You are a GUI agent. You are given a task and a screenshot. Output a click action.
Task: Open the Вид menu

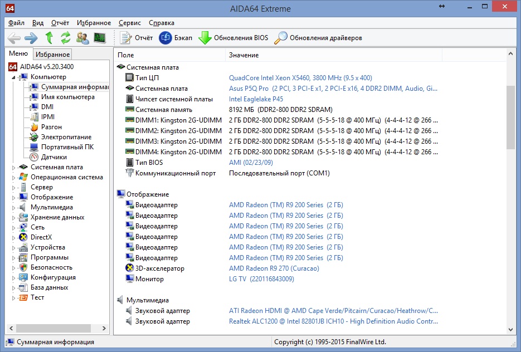pos(38,23)
